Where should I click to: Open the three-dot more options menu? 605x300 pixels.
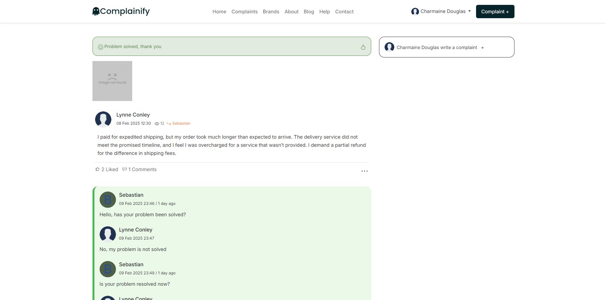364,171
